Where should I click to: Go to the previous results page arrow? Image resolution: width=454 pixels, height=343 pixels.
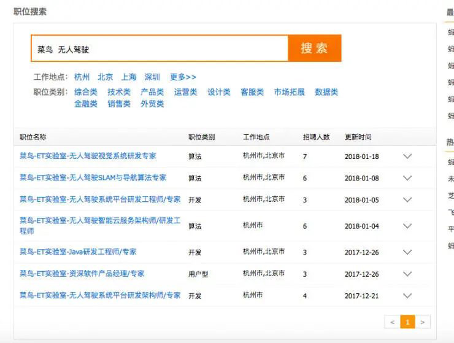pos(393,322)
